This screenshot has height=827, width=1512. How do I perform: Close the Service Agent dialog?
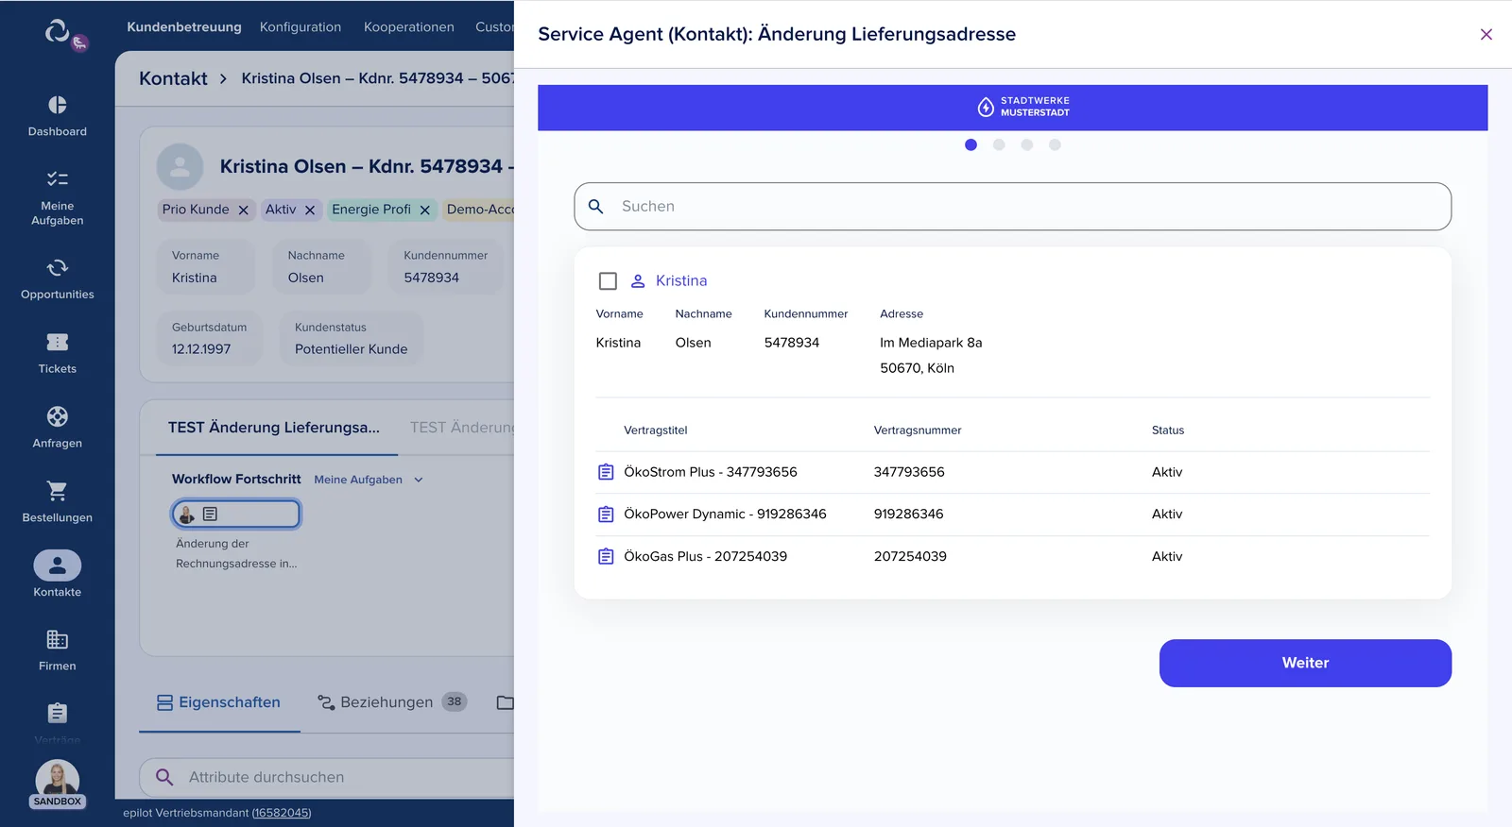1486,35
